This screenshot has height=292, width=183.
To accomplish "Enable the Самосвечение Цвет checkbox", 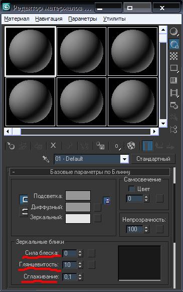I will click(x=131, y=188).
